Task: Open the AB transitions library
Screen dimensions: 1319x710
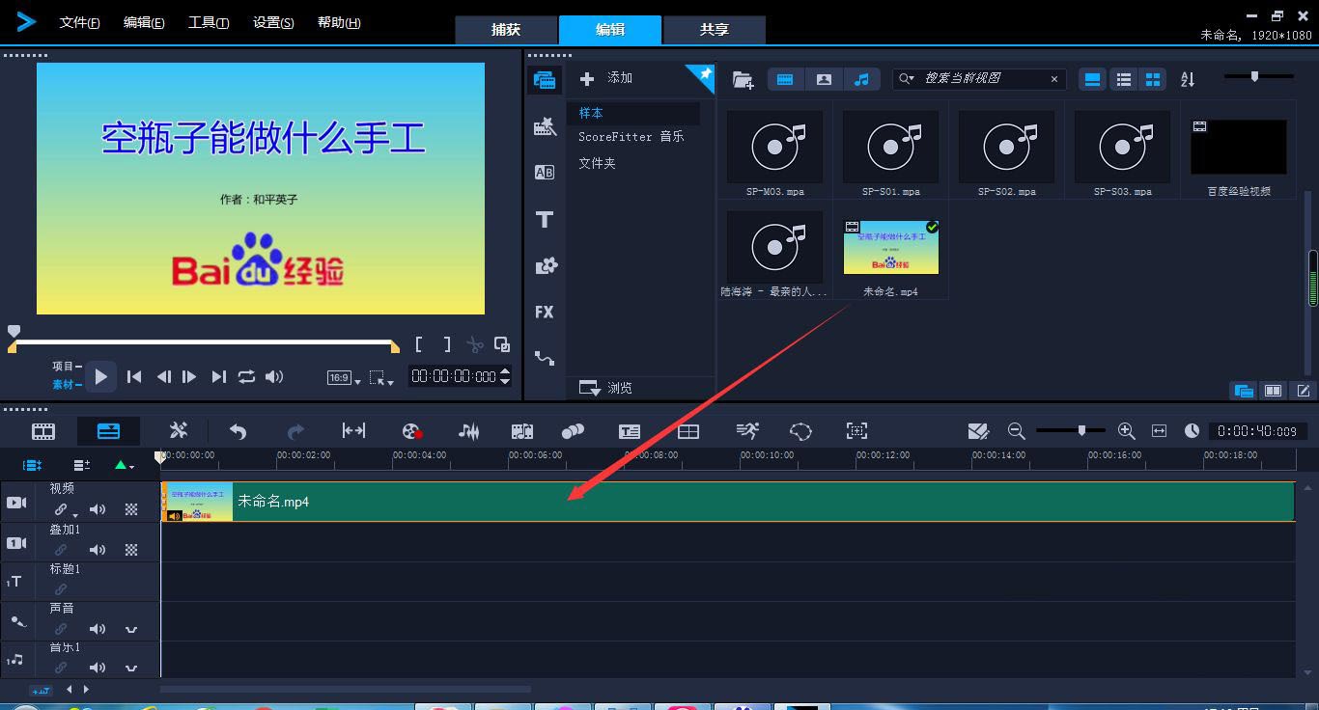Action: click(x=545, y=173)
